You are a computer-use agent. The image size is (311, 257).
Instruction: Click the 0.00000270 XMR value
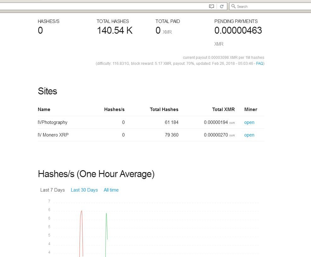(219, 135)
